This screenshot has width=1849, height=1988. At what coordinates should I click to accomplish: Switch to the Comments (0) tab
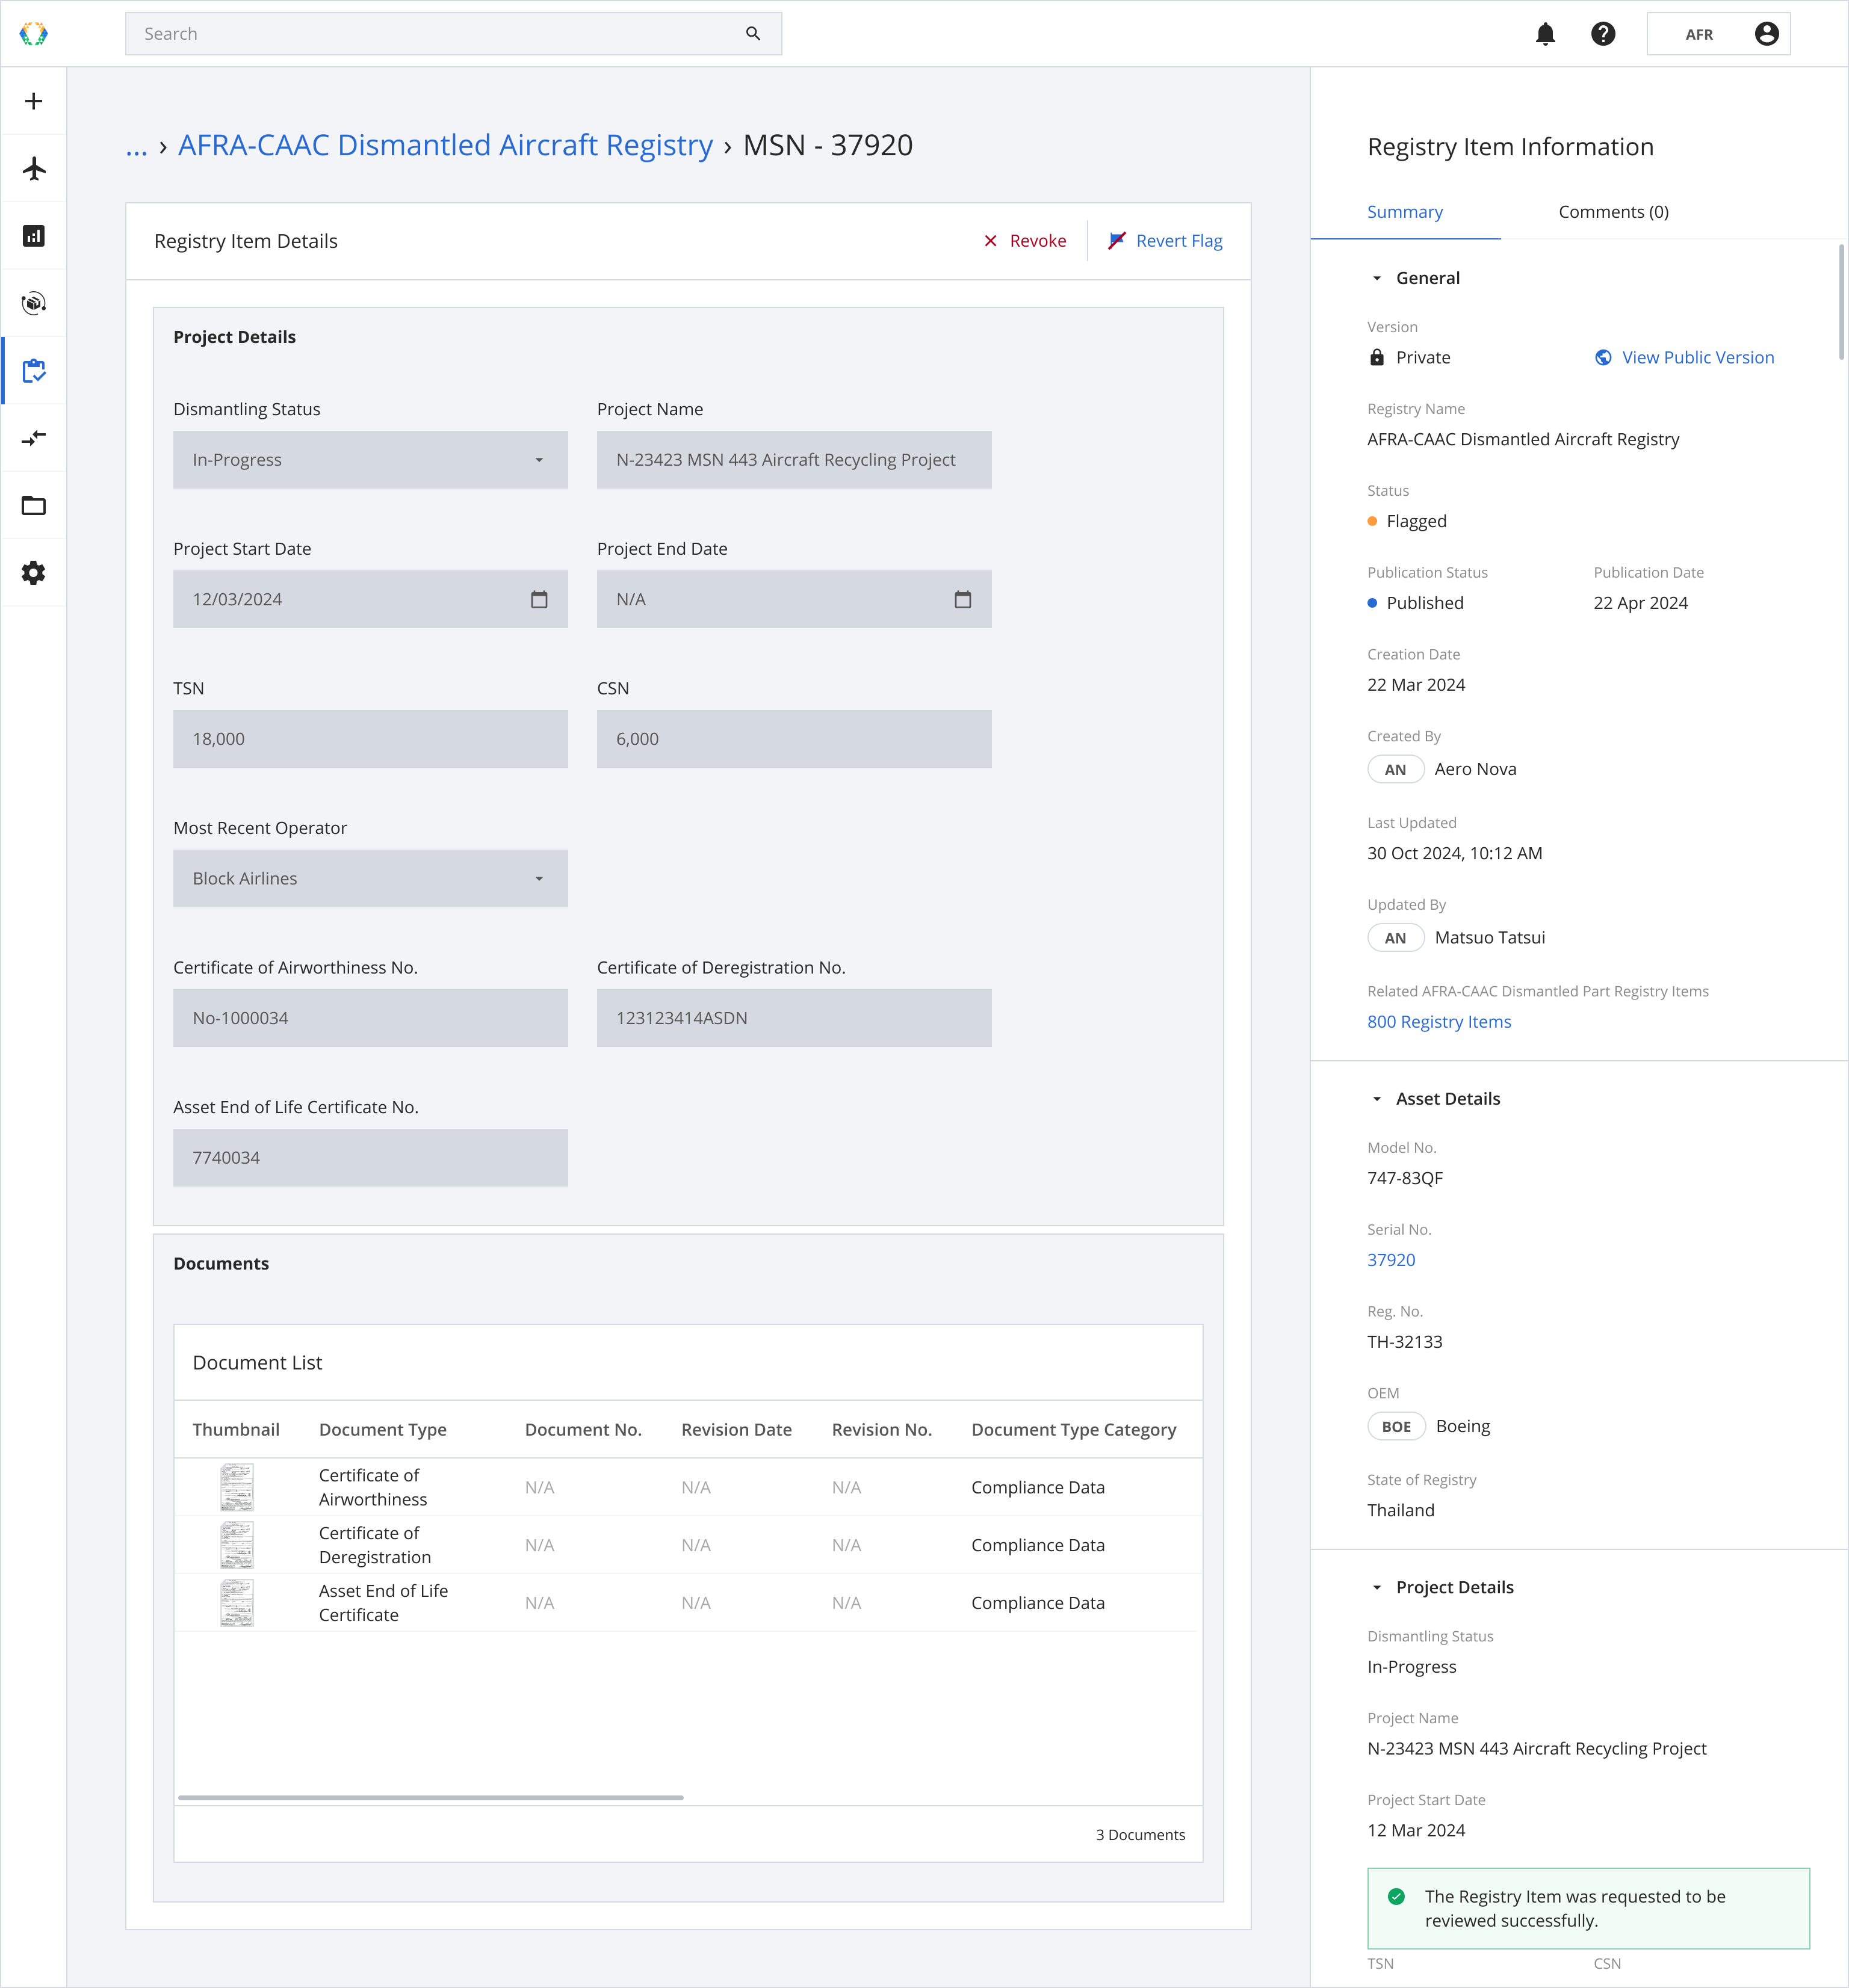coord(1613,212)
